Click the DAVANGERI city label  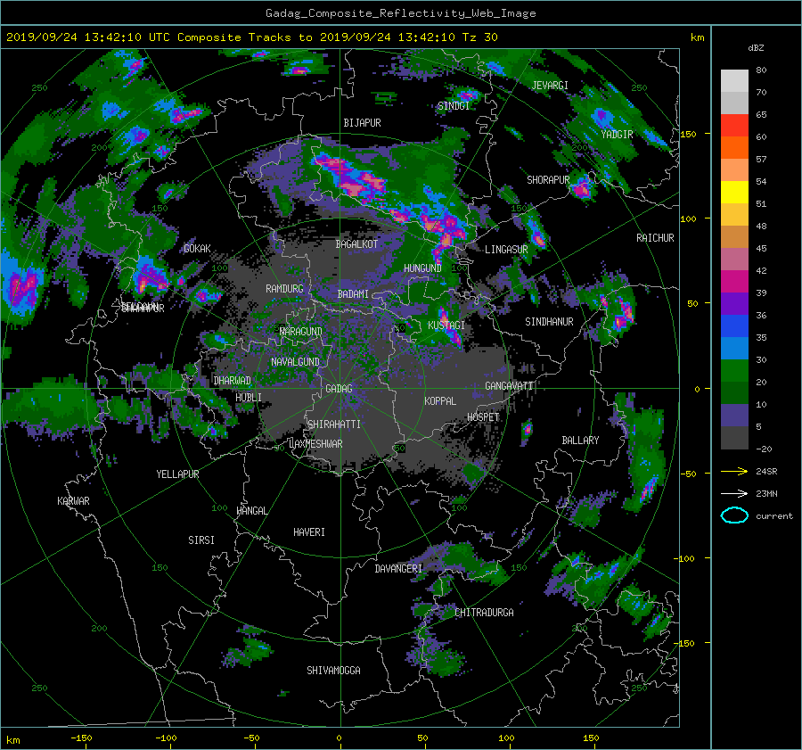(398, 569)
